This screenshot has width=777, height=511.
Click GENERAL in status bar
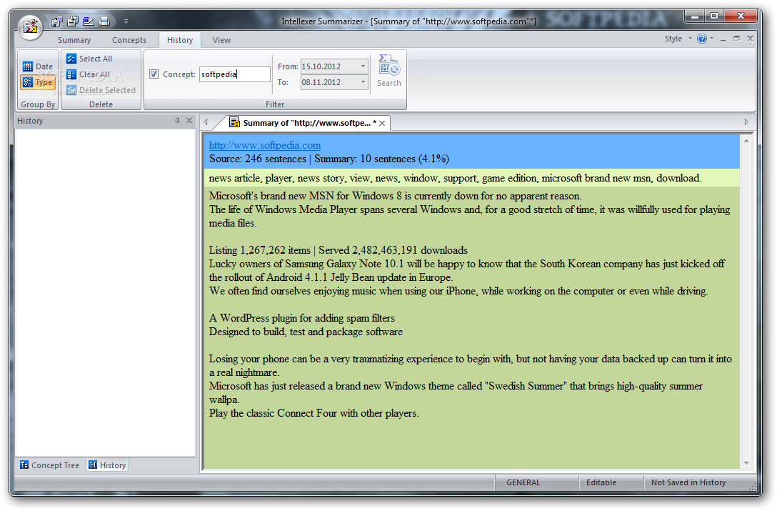coord(523,482)
